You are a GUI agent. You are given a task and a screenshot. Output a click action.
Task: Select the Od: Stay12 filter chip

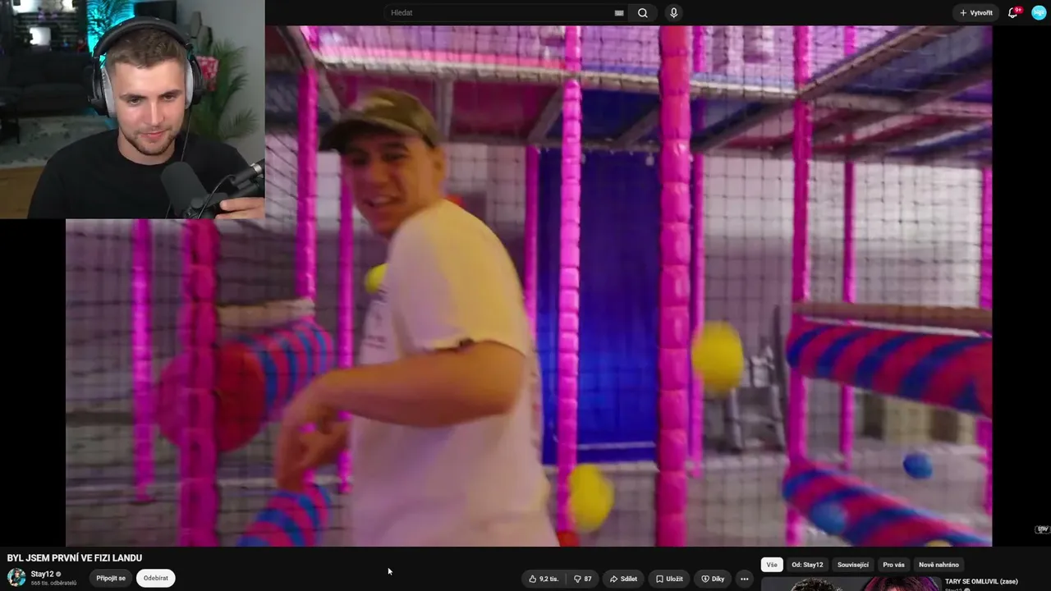807,565
